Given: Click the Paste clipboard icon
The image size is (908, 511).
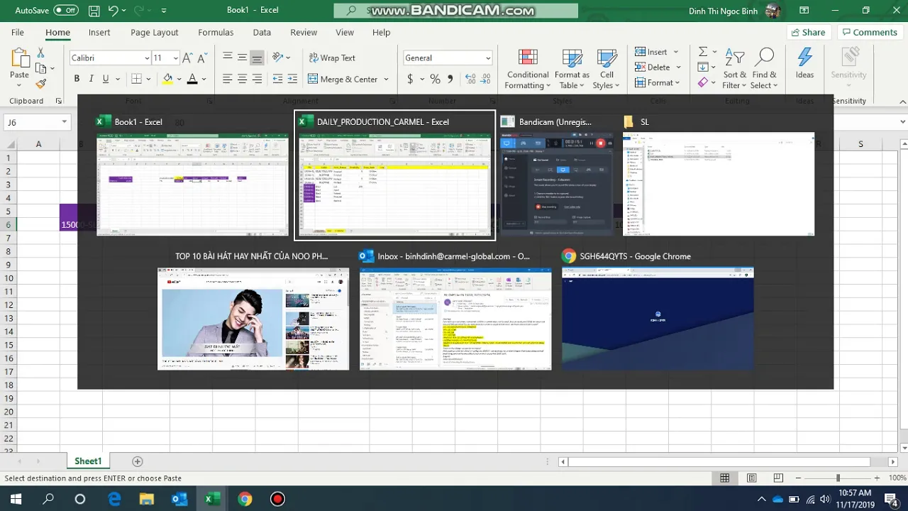Looking at the screenshot, I should click(x=19, y=58).
